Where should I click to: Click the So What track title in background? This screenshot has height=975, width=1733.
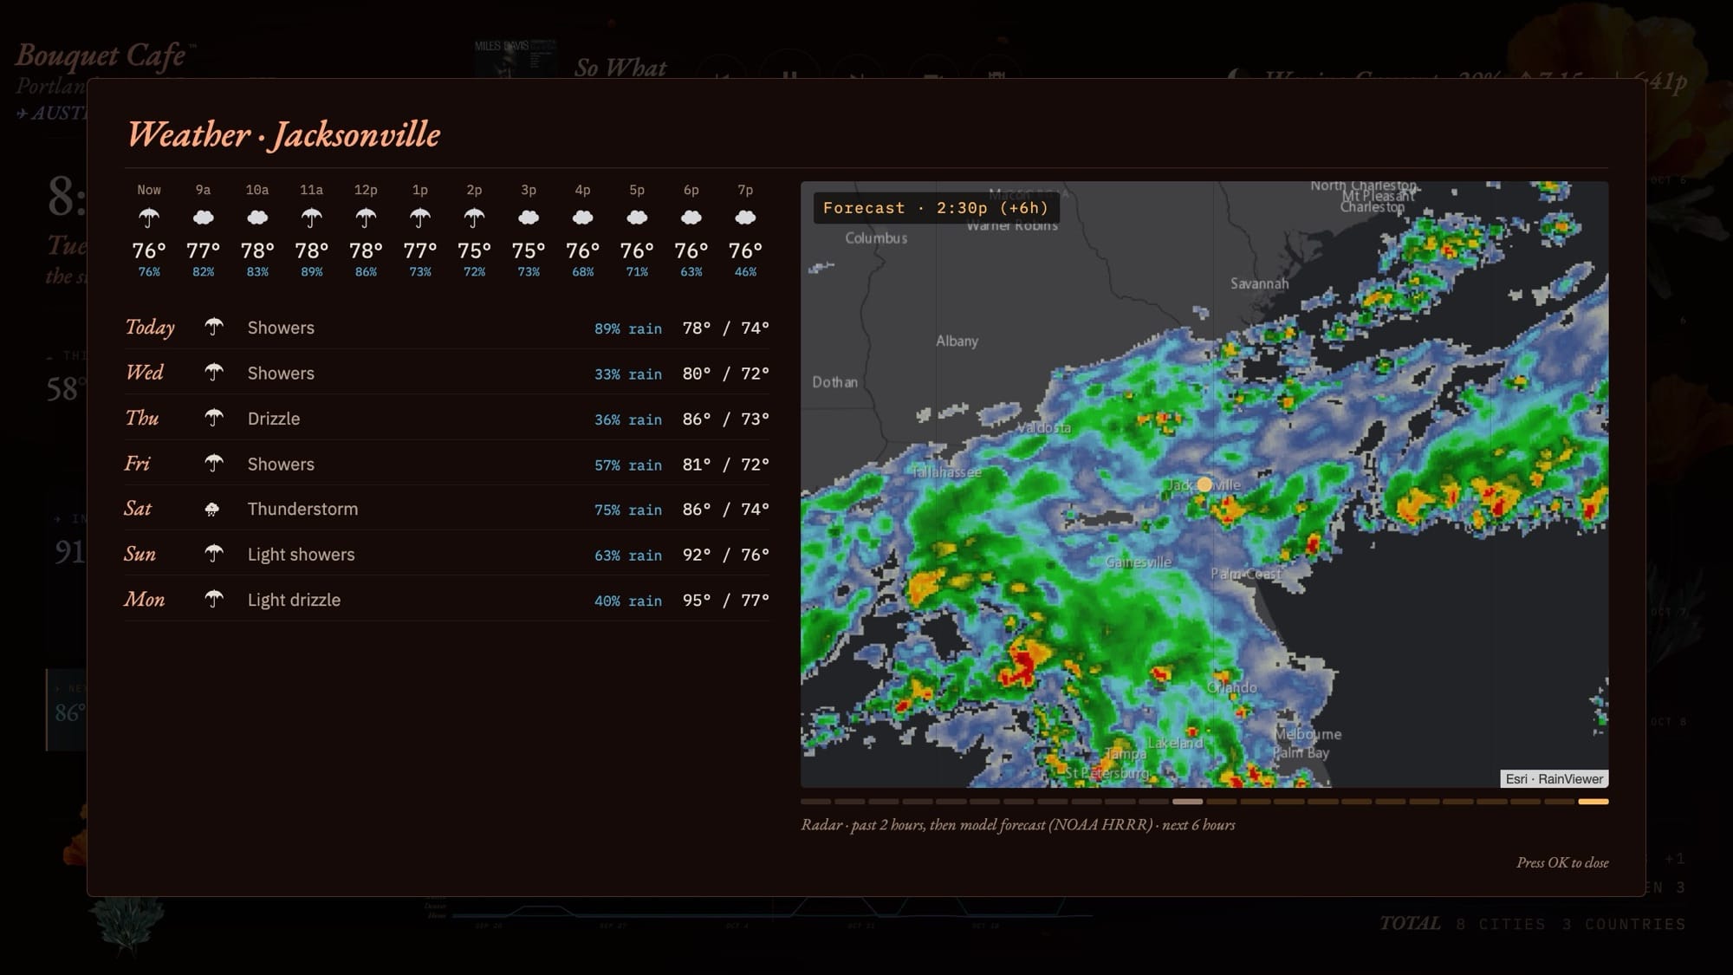[620, 68]
